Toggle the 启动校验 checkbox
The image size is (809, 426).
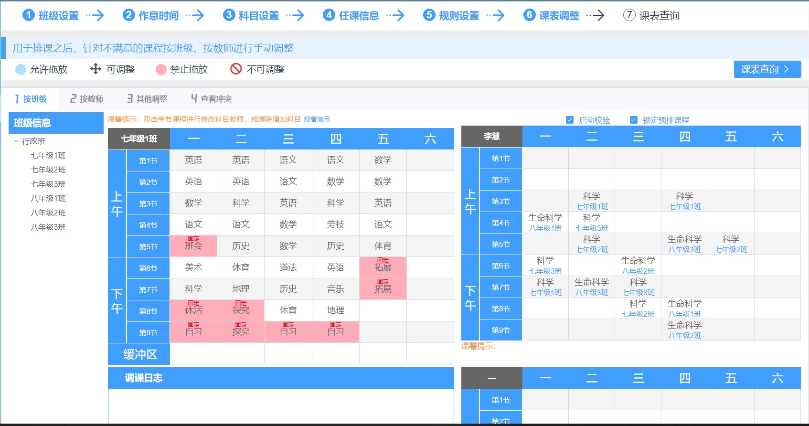pos(569,120)
